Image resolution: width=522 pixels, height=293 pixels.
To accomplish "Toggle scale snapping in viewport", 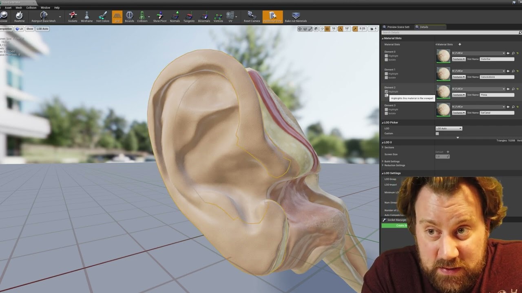I will pos(355,29).
